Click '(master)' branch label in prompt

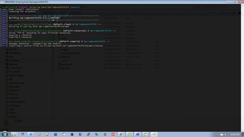(x=75, y=7)
